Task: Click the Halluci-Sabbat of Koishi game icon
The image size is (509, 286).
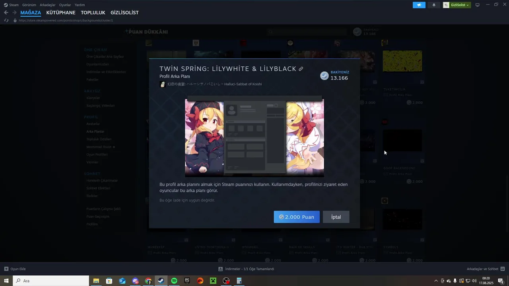Action: click(163, 84)
